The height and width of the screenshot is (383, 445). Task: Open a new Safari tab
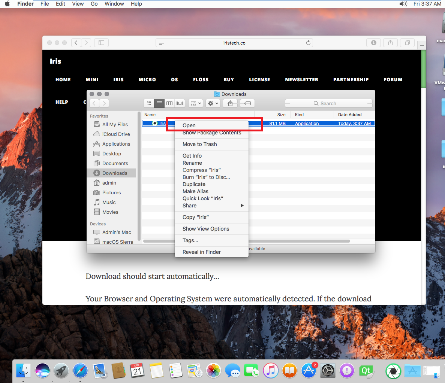coord(422,45)
